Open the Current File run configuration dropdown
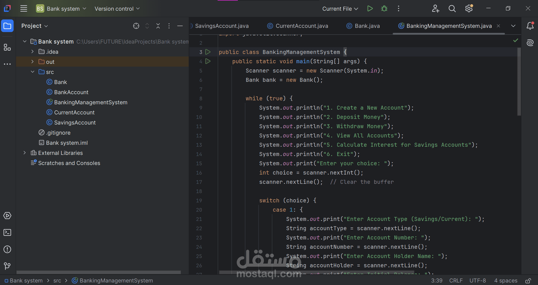This screenshot has height=285, width=538. (x=340, y=9)
